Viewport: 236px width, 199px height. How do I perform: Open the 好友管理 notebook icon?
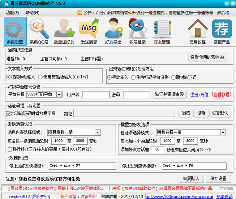point(162,31)
